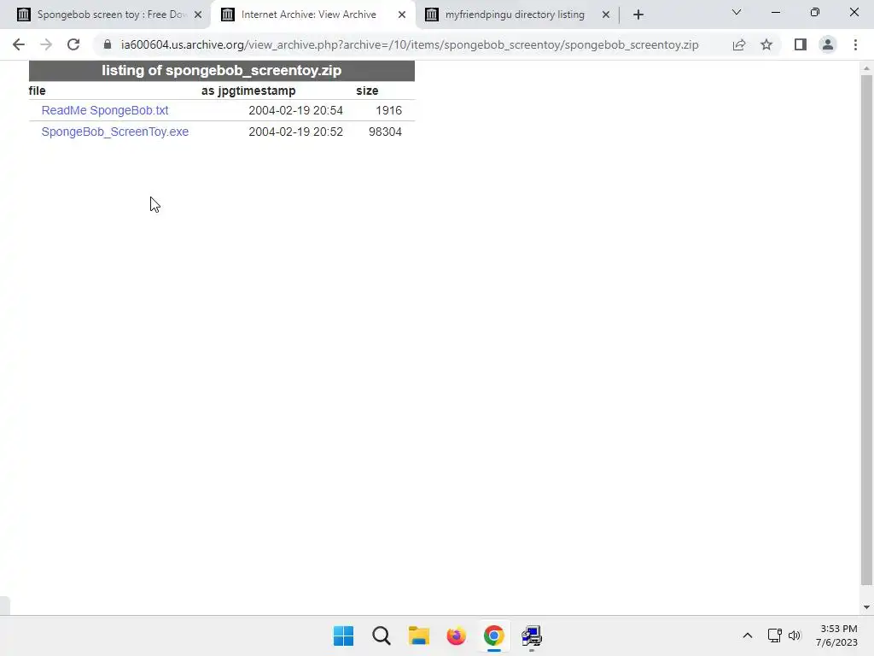Viewport: 874px width, 656px height.
Task: Open the SpongeBob_ScreenToy.exe file link
Action: (x=115, y=132)
